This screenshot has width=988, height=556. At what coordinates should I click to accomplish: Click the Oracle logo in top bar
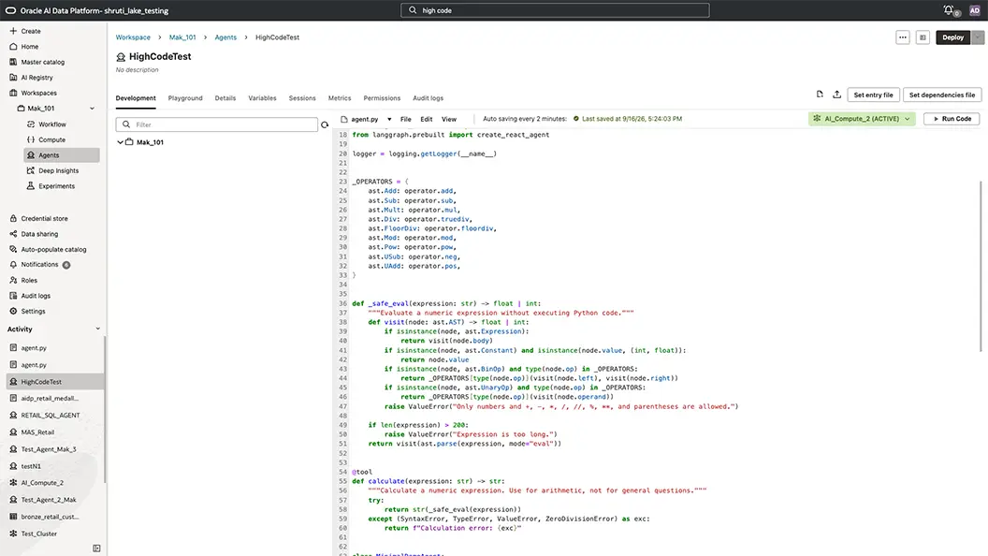point(10,10)
